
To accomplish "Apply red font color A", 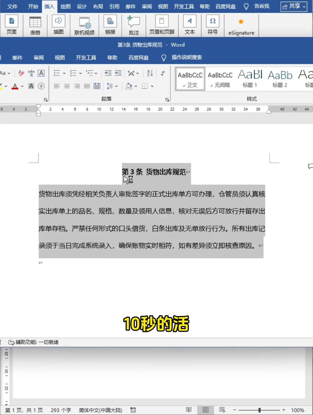I will [15, 86].
